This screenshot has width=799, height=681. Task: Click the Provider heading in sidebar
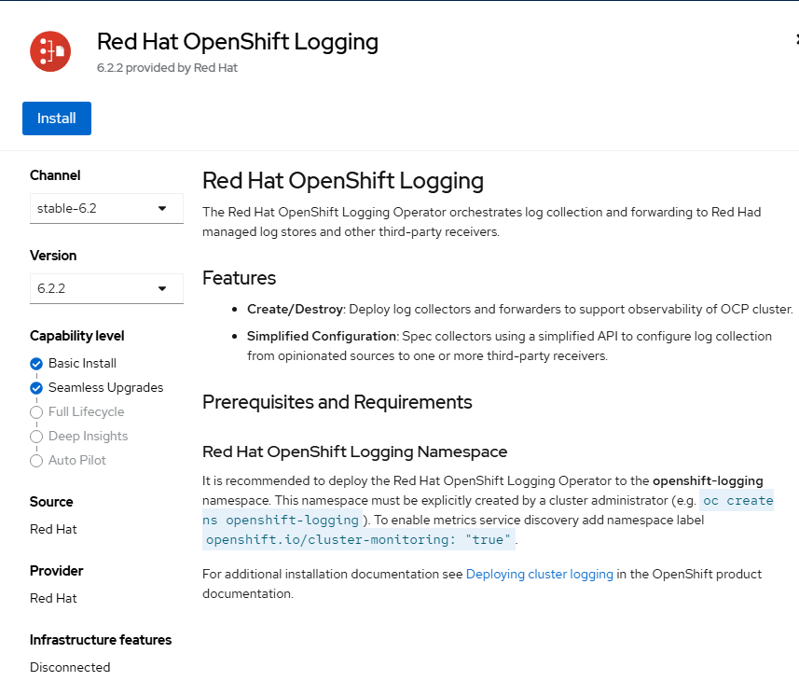[57, 571]
